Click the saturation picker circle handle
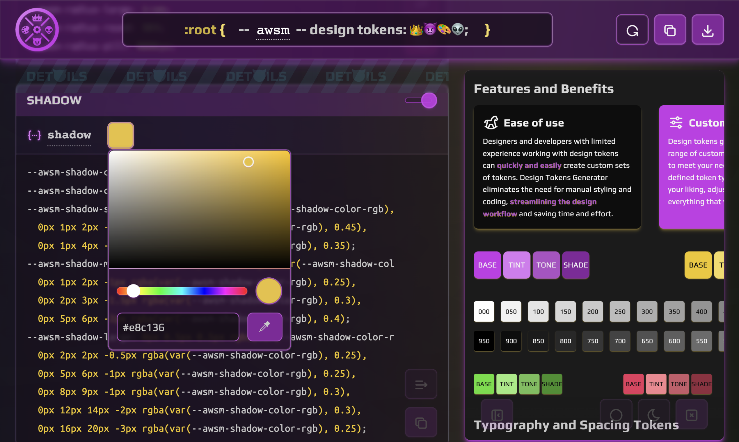 (x=248, y=162)
